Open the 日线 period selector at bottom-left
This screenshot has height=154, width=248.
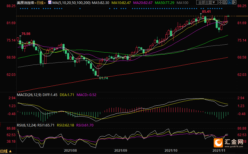(6, 151)
